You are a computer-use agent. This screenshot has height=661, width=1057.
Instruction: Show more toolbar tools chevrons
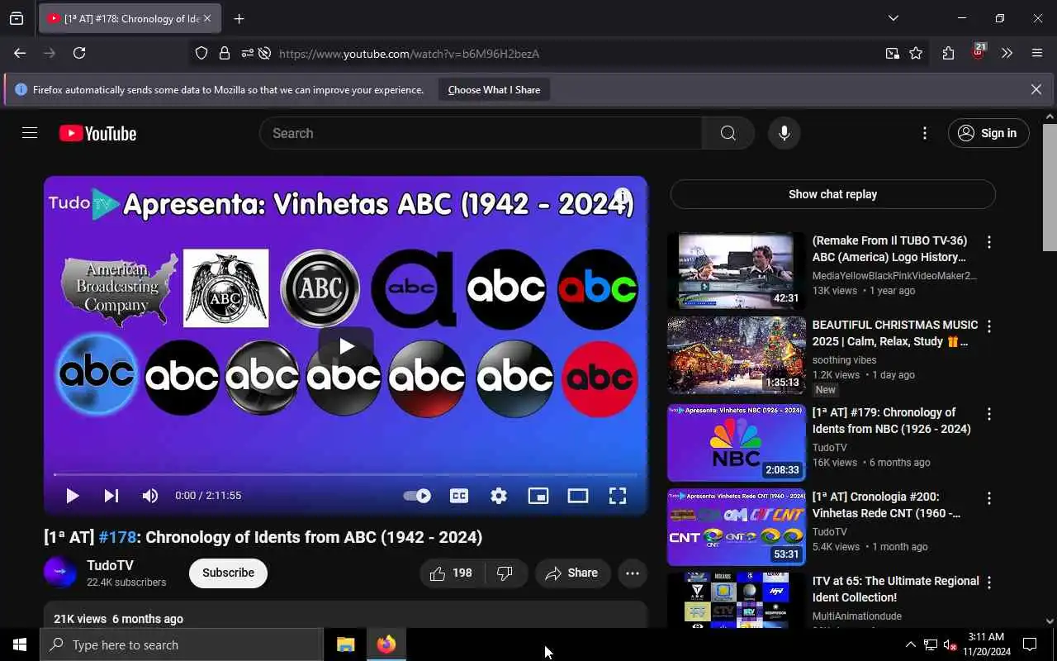click(1007, 53)
